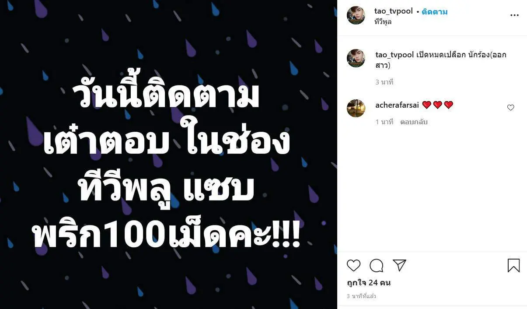Open the acherafarsai username link
Viewport: 527px width, 309px height.
397,105
